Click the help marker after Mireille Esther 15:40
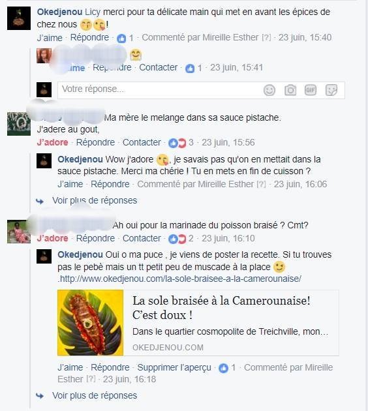The image size is (368, 411). click(266, 37)
